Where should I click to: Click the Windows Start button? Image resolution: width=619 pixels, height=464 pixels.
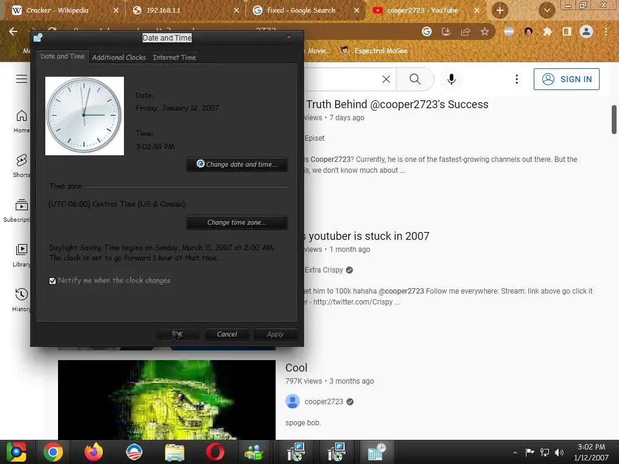point(16,452)
